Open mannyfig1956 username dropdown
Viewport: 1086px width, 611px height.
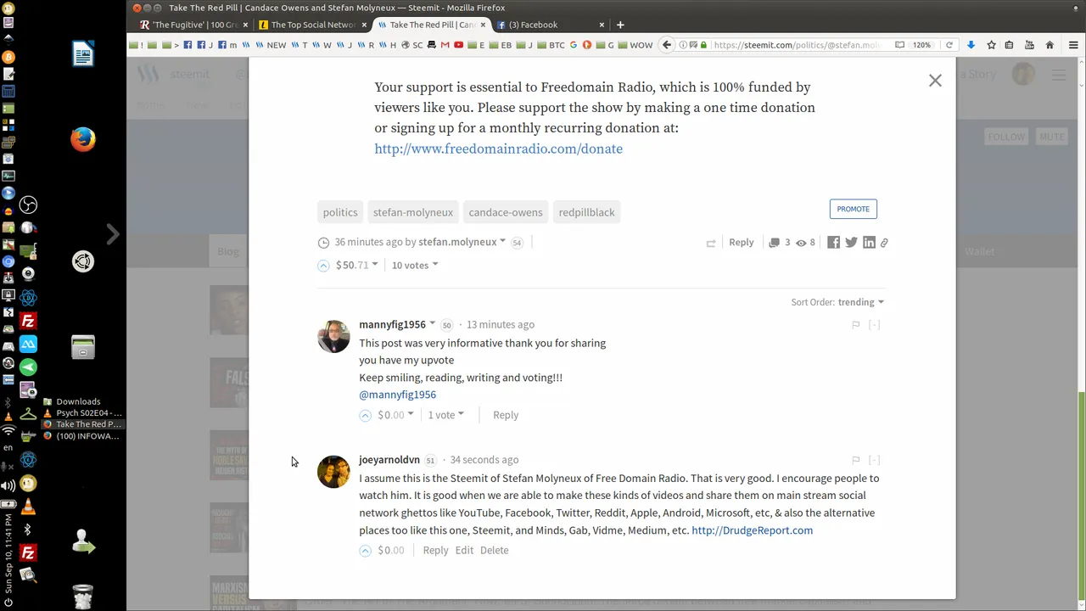point(397,324)
